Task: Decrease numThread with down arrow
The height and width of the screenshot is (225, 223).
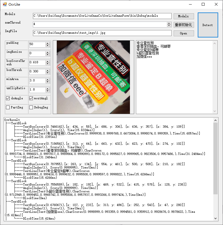Action: click(169, 26)
